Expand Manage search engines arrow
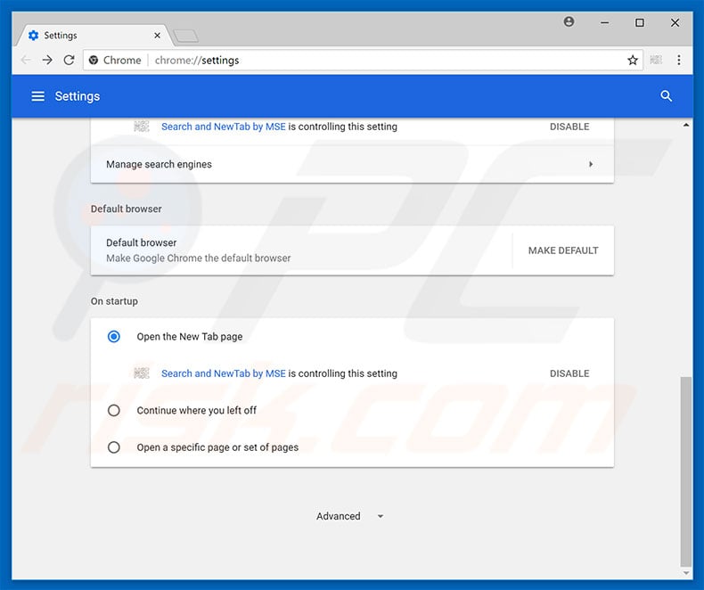Screen dimensions: 704x590 click(591, 164)
